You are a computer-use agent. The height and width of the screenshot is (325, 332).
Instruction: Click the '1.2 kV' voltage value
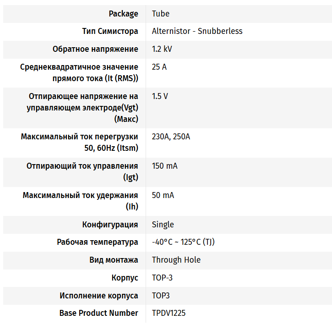point(162,49)
